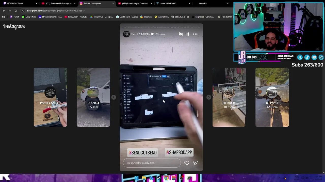This screenshot has height=182, width=325.
Task: Close the 'GOIAMO - Twitch' tab
Action: (37, 4)
